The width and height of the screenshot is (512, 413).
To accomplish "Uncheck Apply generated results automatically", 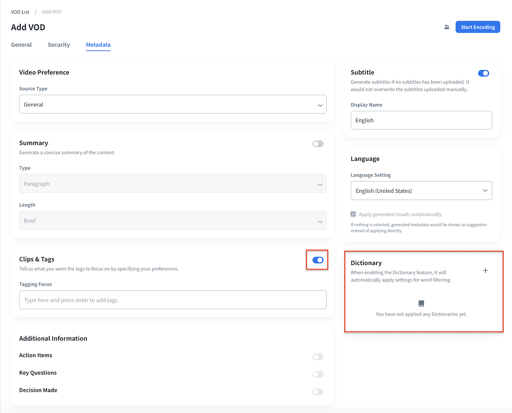I will [353, 214].
